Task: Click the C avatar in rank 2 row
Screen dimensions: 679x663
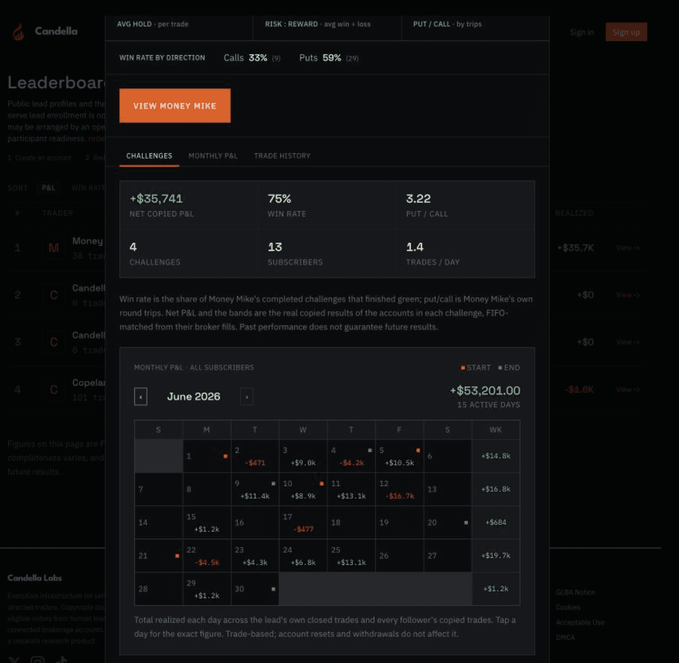Action: coord(54,295)
